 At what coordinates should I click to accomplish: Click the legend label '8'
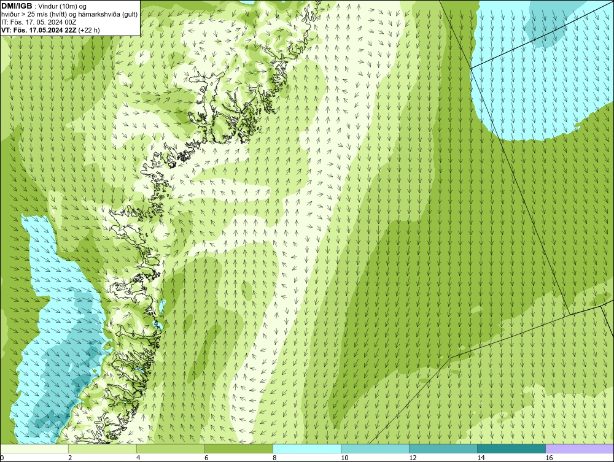click(274, 458)
